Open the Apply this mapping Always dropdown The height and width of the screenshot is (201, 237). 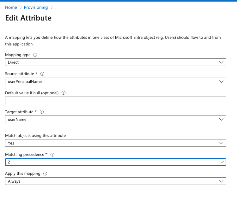pyautogui.click(x=116, y=181)
